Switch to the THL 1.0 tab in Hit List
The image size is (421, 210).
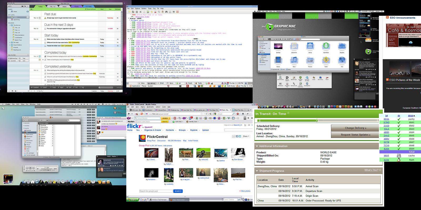tap(52, 6)
